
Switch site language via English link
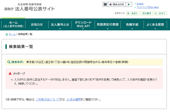point(140,4)
